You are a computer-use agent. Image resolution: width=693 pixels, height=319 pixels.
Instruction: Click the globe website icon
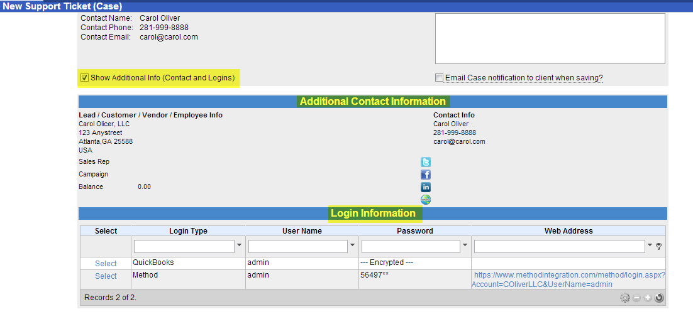(426, 200)
